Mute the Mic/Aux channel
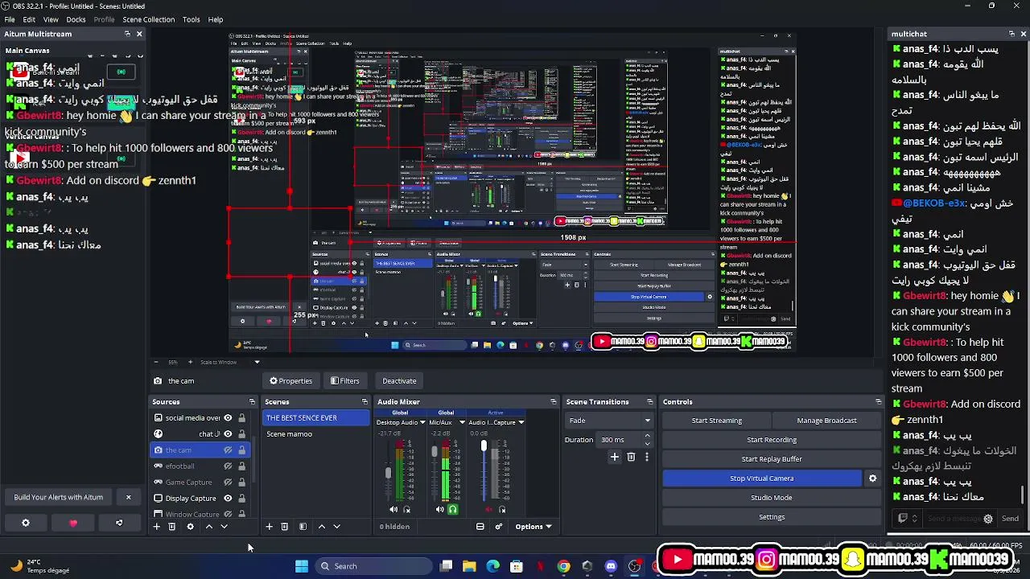 439,509
